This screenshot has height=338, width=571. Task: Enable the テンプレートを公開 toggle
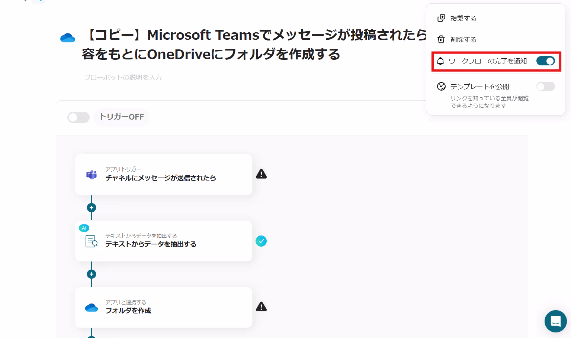point(546,87)
